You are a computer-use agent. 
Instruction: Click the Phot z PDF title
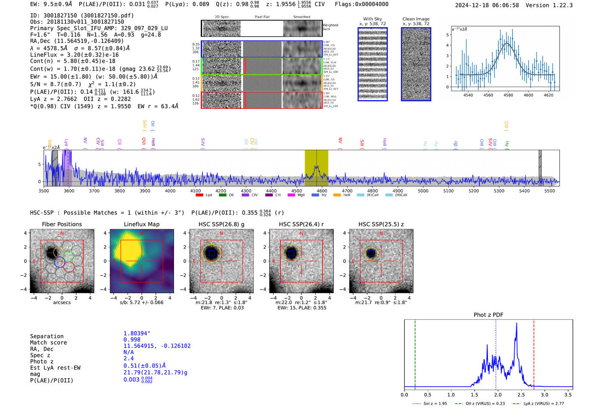click(488, 315)
